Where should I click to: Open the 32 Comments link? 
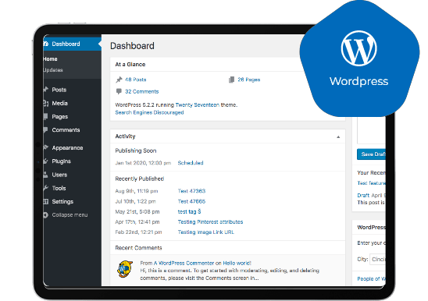[141, 91]
